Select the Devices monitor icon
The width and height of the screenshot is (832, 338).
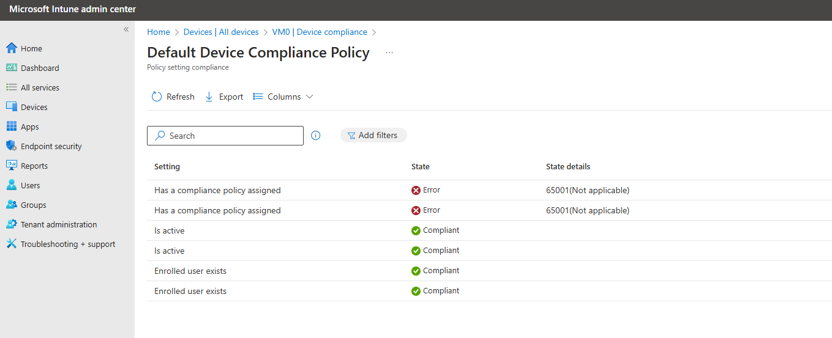point(11,107)
